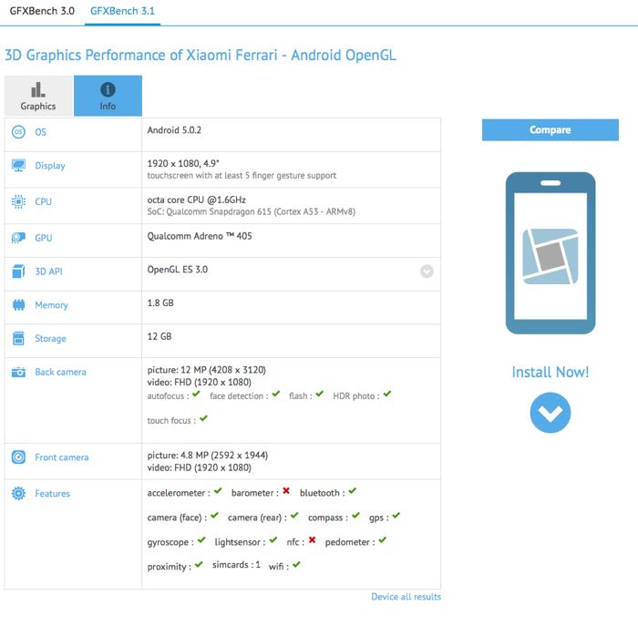Screen dimensions: 638x626
Task: Click the bluetooth checkmark
Action: click(x=353, y=490)
